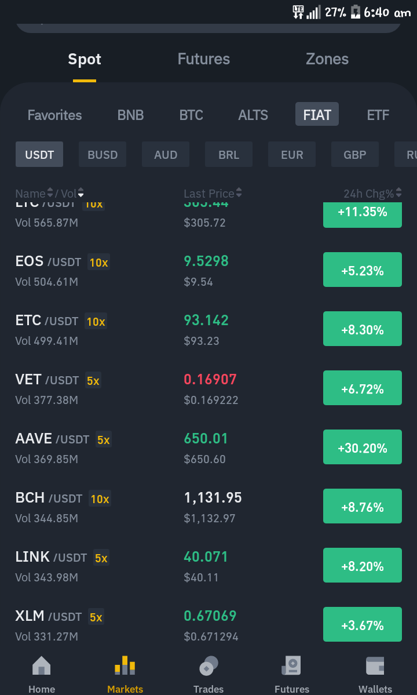Open the VET/USDT trading pair row
Image resolution: width=417 pixels, height=695 pixels.
[x=209, y=388]
